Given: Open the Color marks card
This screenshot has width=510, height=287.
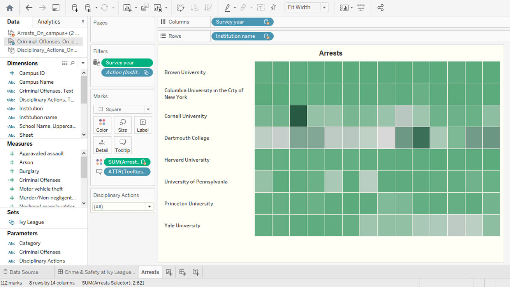Looking at the screenshot, I should (102, 125).
